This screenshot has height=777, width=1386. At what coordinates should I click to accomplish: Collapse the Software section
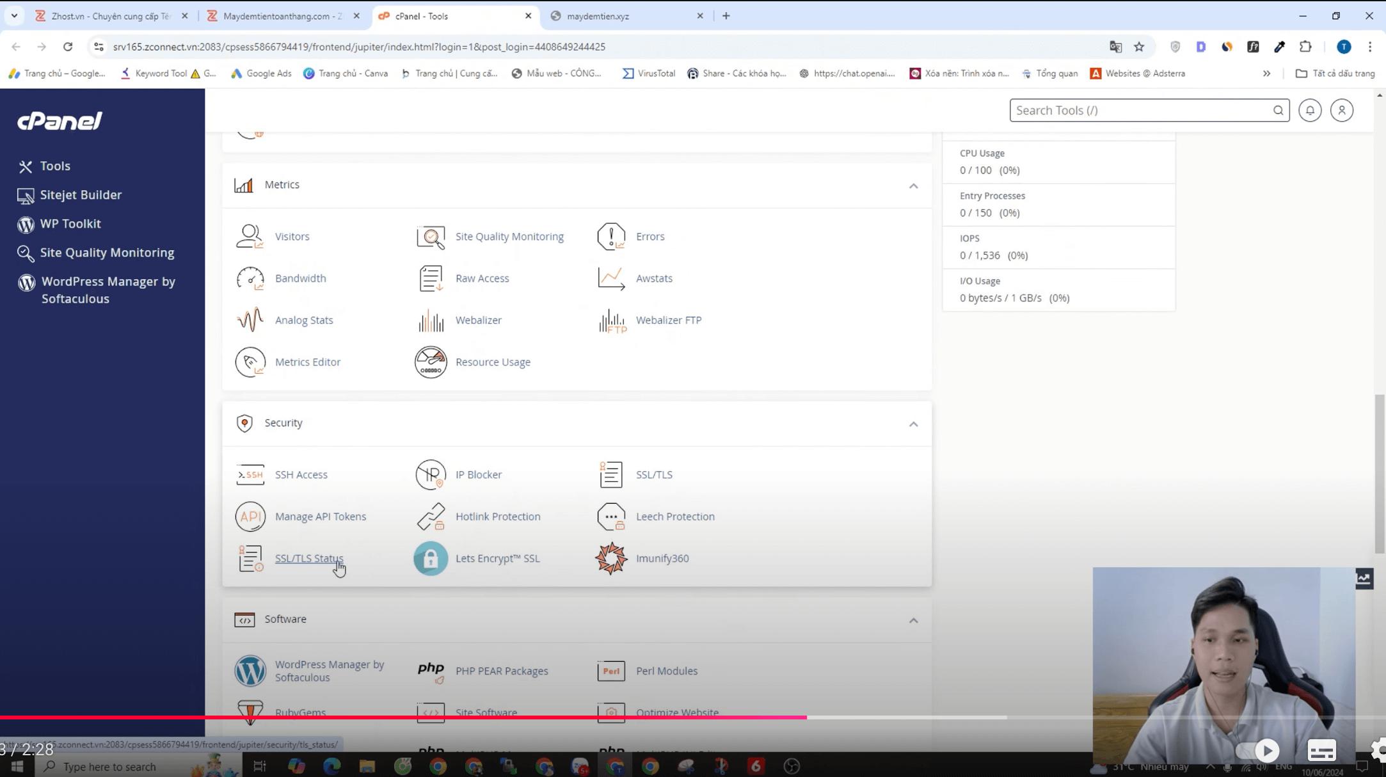coord(914,620)
